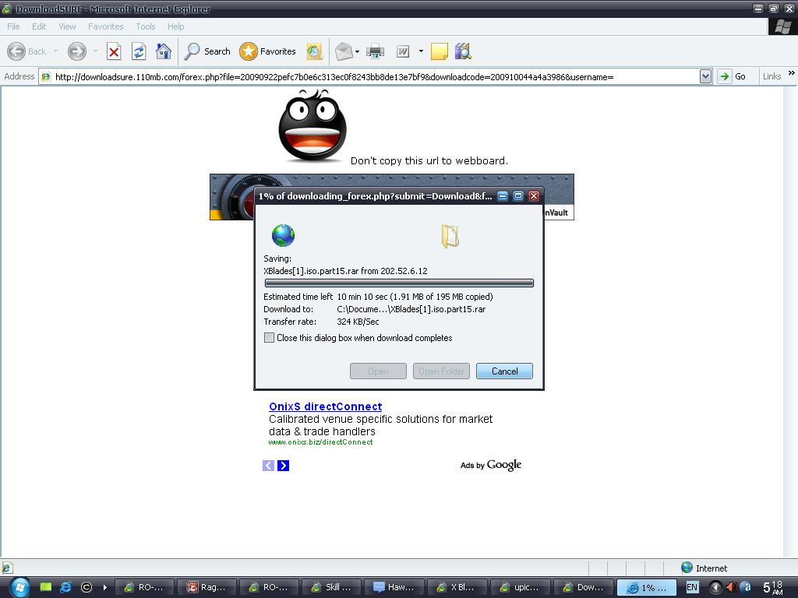This screenshot has height=598, width=798.
Task: Cancel the XBlades download
Action: [x=504, y=371]
